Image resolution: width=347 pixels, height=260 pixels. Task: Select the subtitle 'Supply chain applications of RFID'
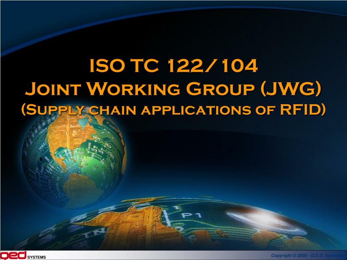[x=173, y=109]
